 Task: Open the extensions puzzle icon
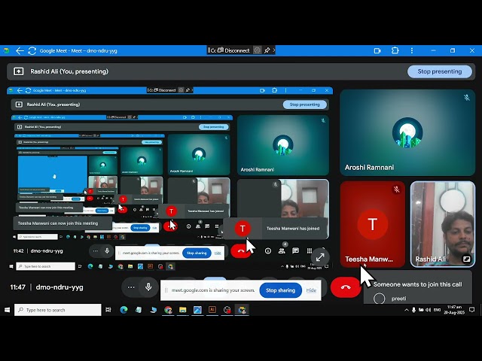click(x=395, y=50)
